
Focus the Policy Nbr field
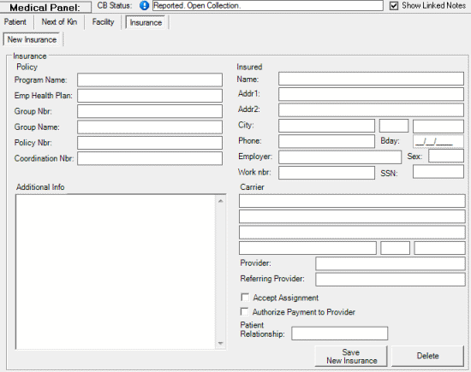click(150, 143)
